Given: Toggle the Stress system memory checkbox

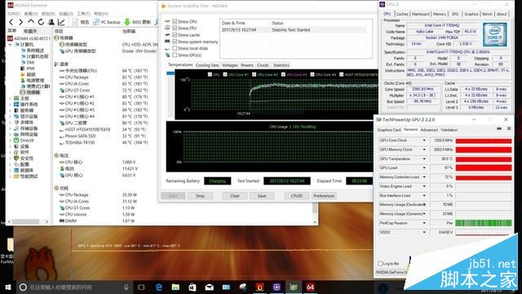Looking at the screenshot, I should click(175, 42).
